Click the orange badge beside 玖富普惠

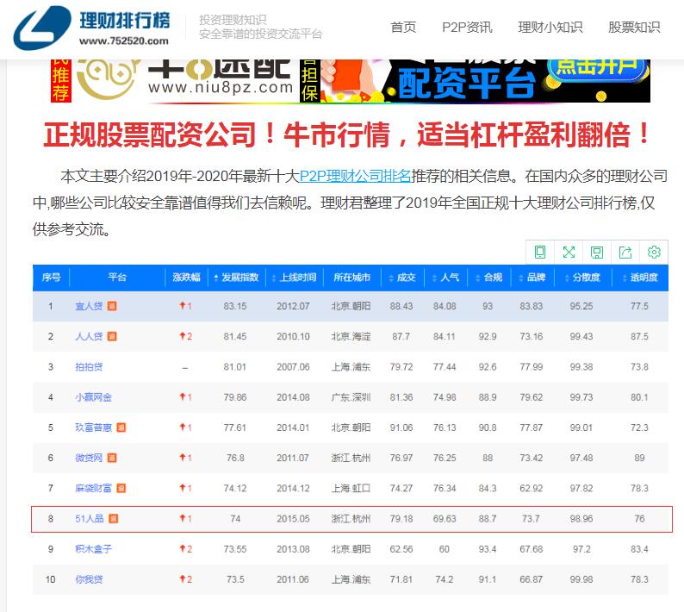[121, 428]
